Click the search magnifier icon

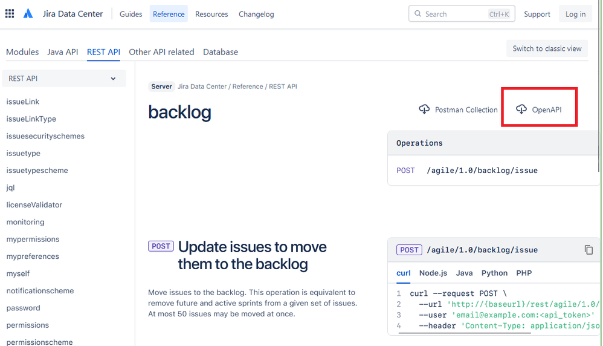tap(418, 14)
